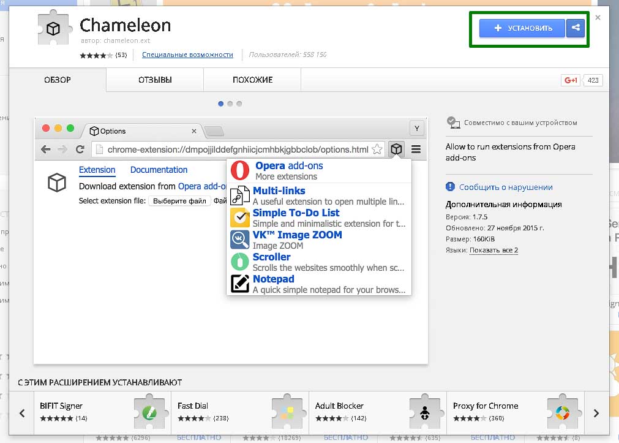Click the forward arrow in the screenshot toolbar
The height and width of the screenshot is (443, 619).
point(62,150)
